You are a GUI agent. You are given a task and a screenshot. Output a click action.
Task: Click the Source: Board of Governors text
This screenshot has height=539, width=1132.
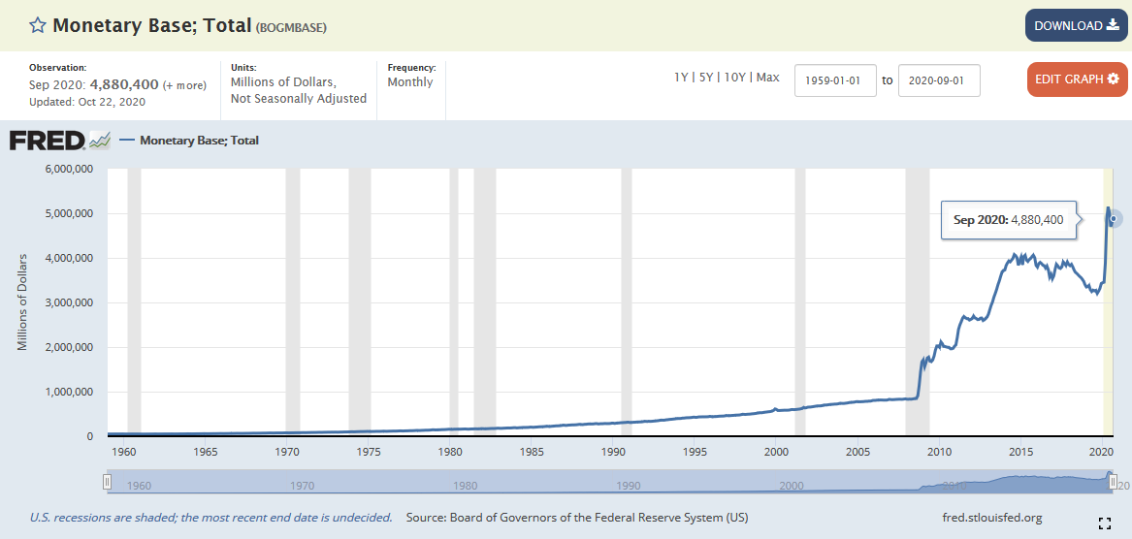[x=577, y=518]
